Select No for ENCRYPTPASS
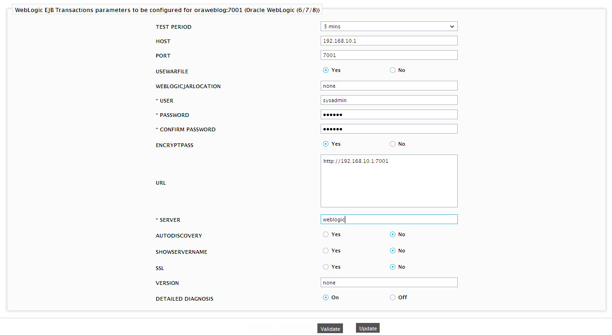This screenshot has width=612, height=335. point(393,144)
